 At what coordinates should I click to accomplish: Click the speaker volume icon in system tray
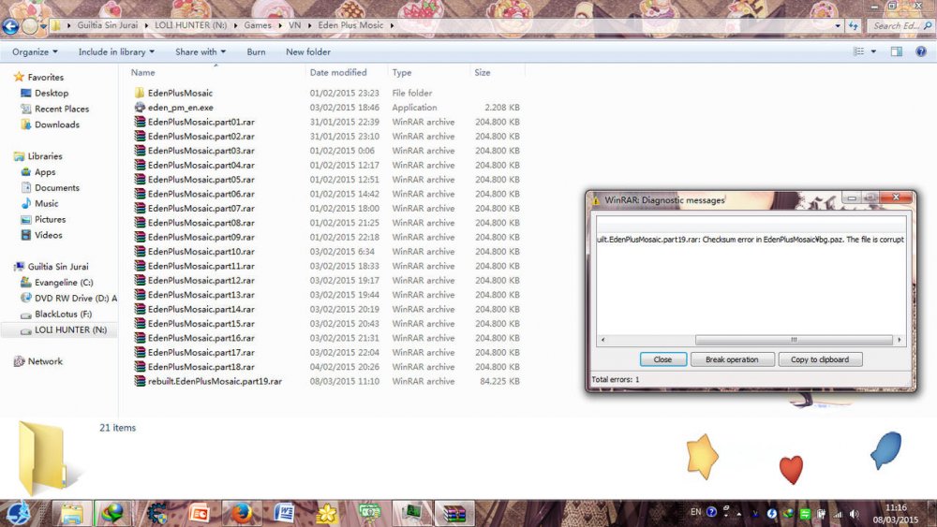pos(854,513)
